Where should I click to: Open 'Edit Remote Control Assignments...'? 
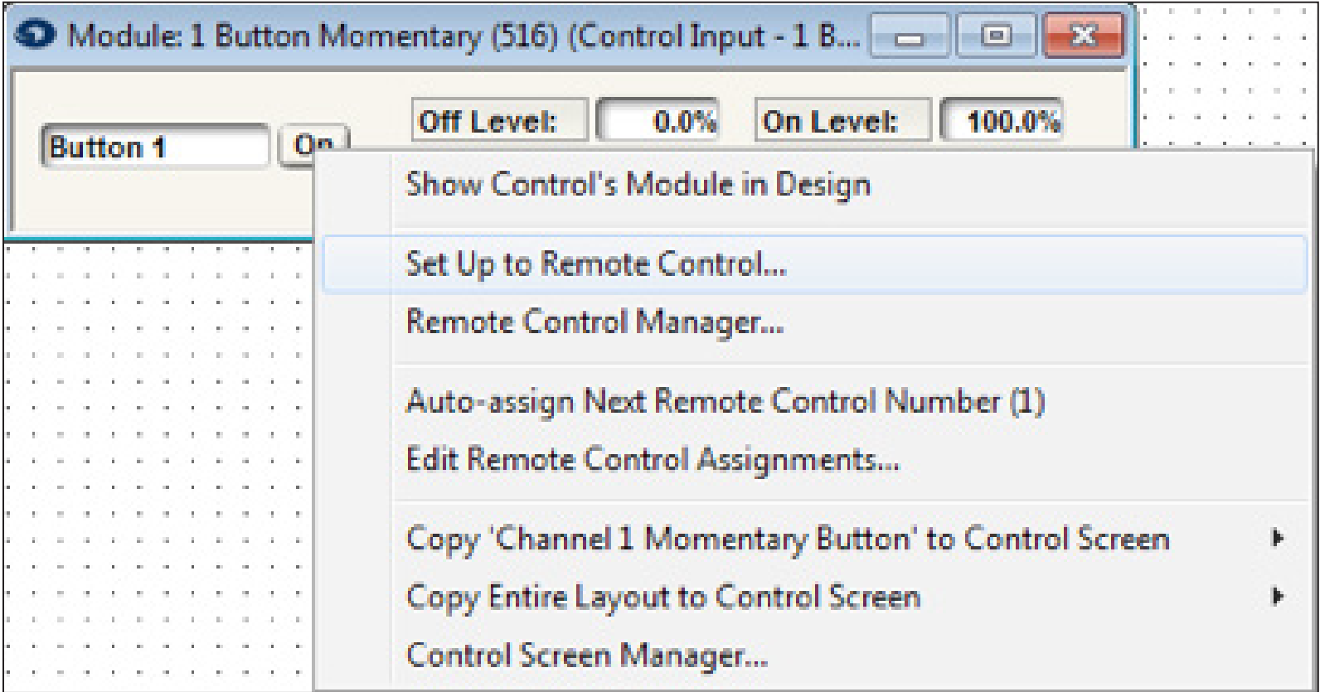[x=653, y=459]
